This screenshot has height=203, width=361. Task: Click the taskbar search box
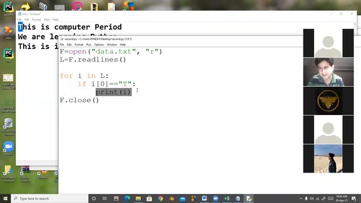click(50, 198)
